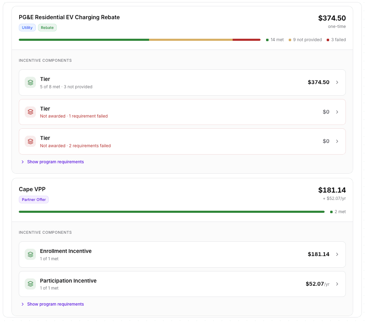365x322 pixels.
Task: Click the Utility tag
Action: [27, 28]
